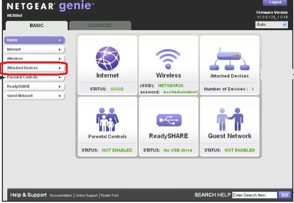Image resolution: width=294 pixels, height=203 pixels.
Task: Open the Online Support link
Action: click(x=87, y=195)
